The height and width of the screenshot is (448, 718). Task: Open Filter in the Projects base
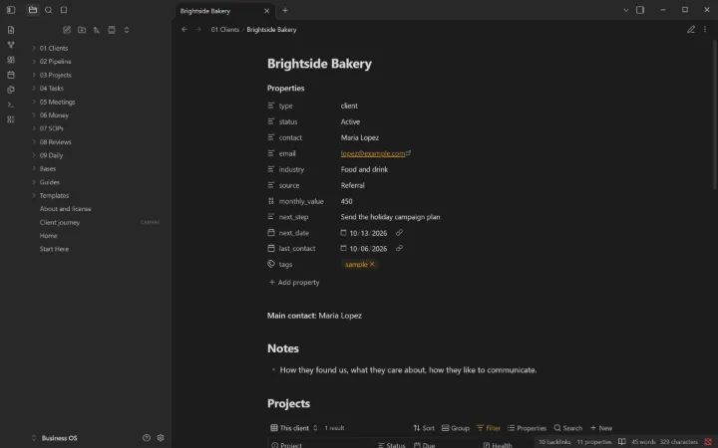tap(488, 428)
